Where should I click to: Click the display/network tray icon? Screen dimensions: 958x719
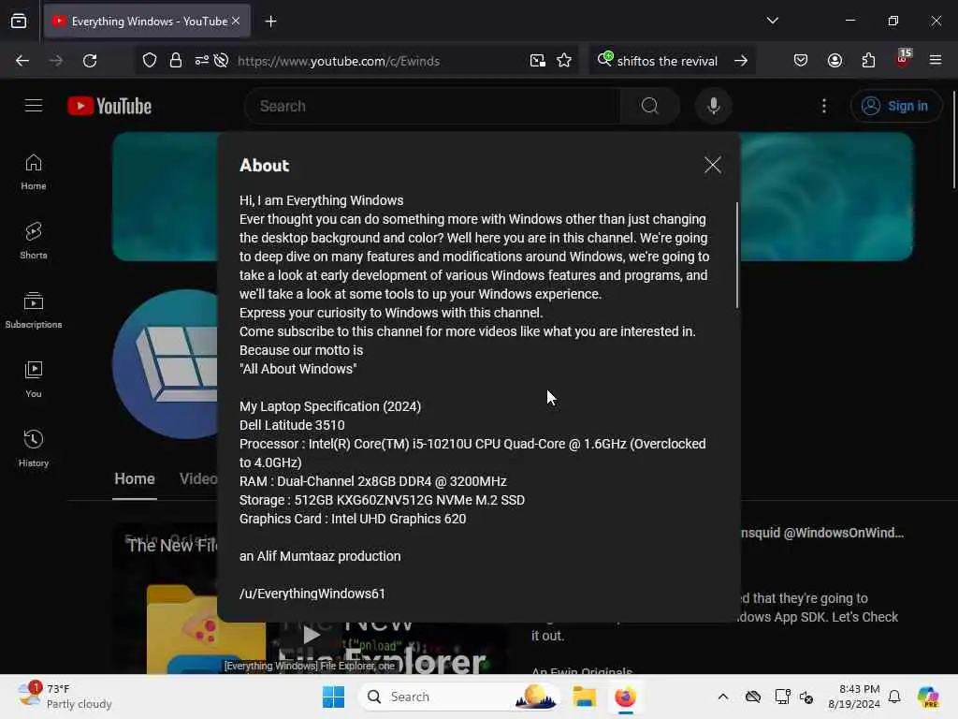click(x=782, y=697)
